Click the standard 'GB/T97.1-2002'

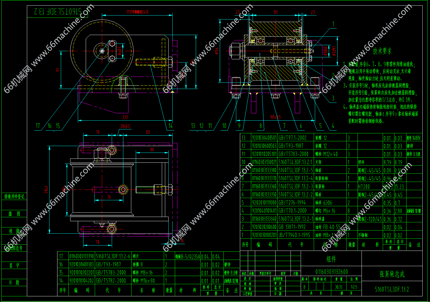point(293,138)
